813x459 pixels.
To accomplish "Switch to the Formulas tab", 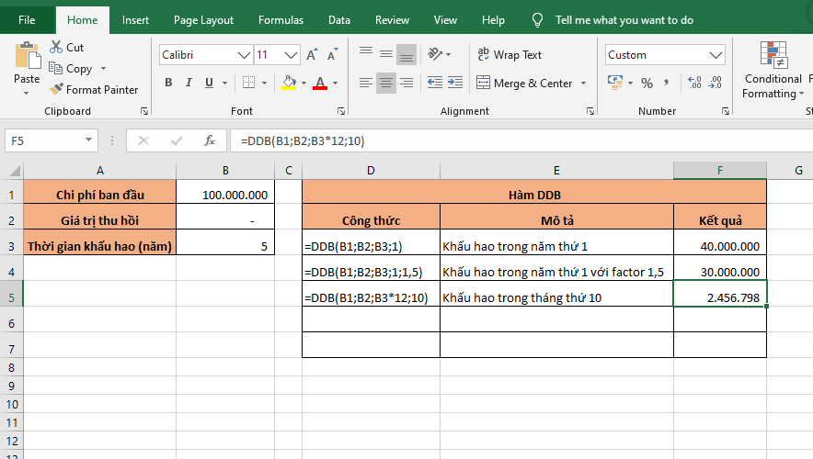I will 281,20.
